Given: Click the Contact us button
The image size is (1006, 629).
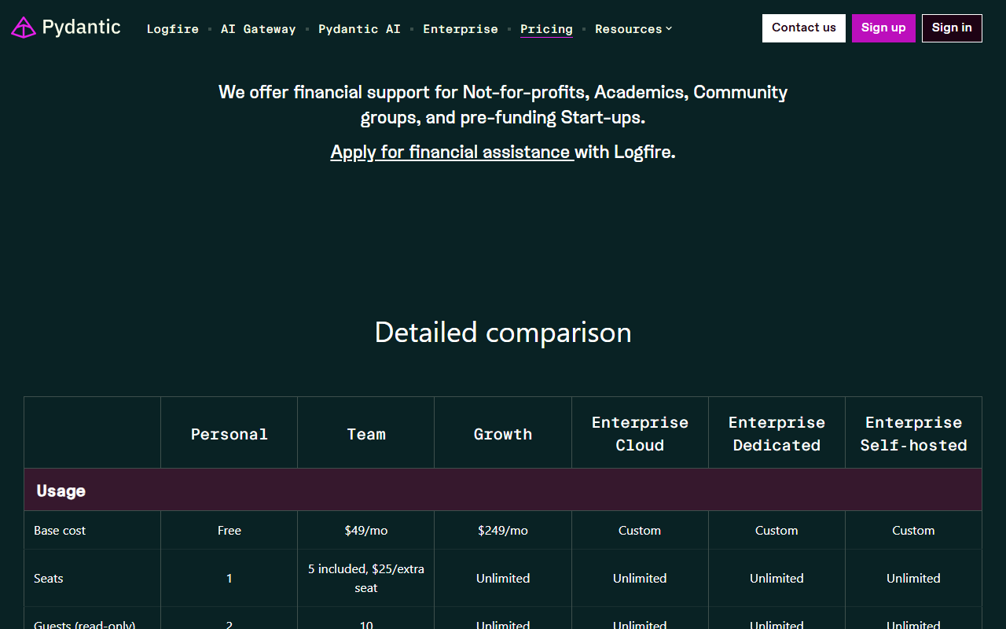Looking at the screenshot, I should coord(804,28).
